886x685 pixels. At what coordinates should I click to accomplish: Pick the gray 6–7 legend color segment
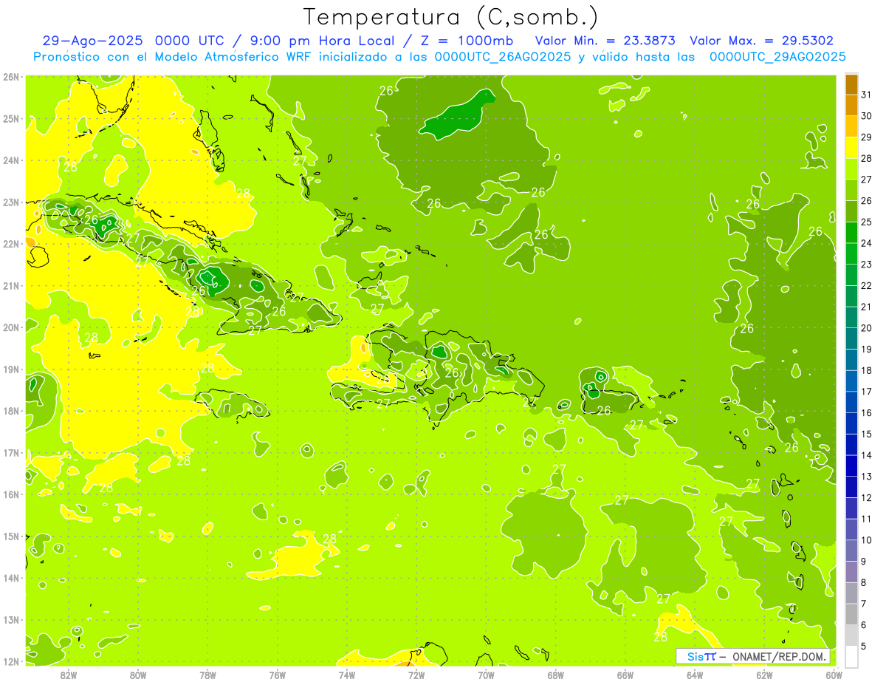(x=851, y=614)
